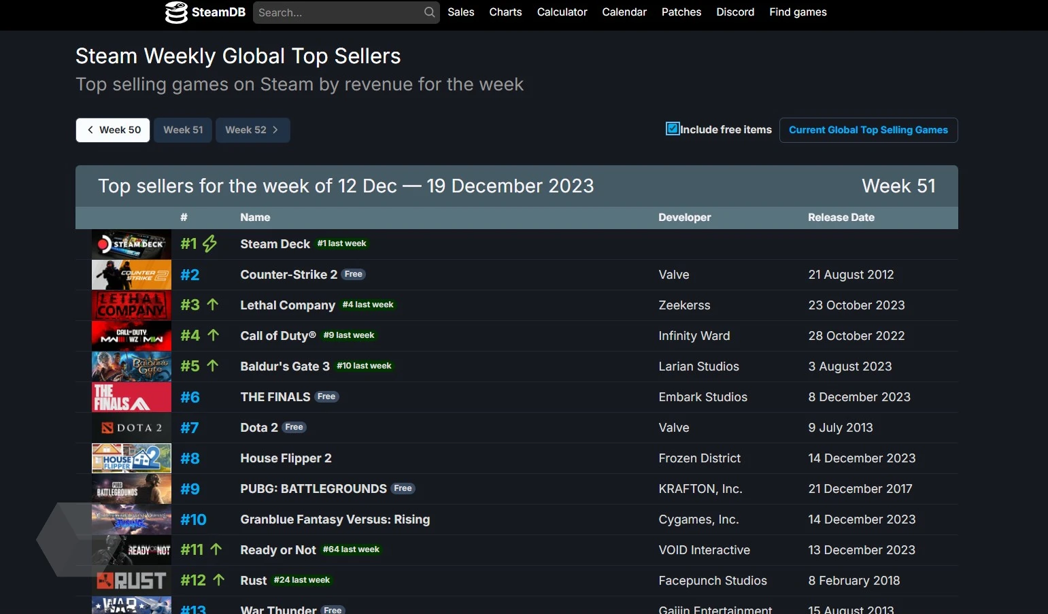
Task: Toggle Include free items checkbox
Action: (x=673, y=129)
